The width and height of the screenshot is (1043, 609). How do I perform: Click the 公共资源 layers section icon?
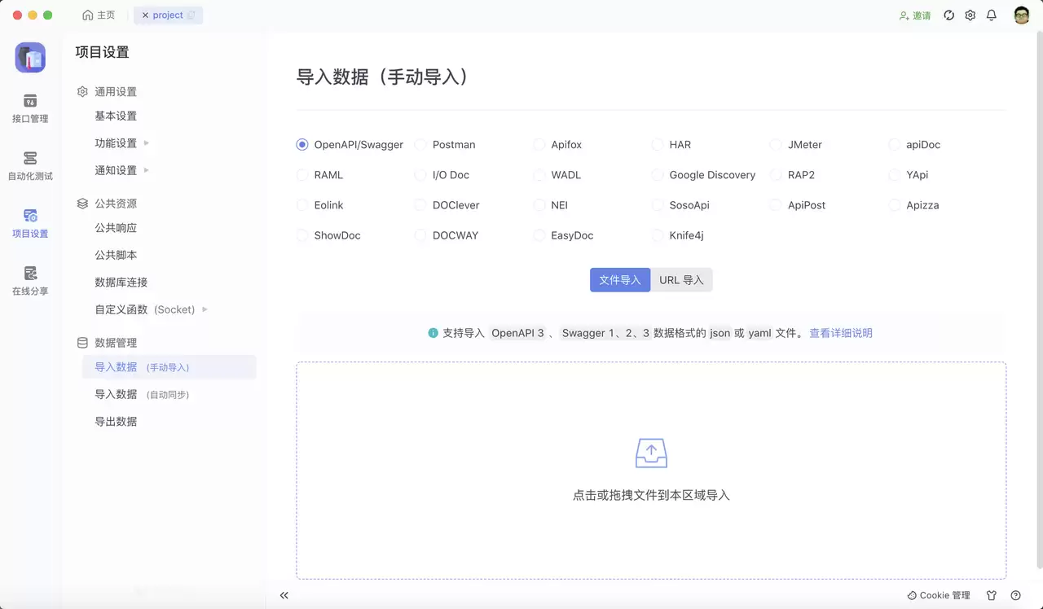(x=82, y=204)
